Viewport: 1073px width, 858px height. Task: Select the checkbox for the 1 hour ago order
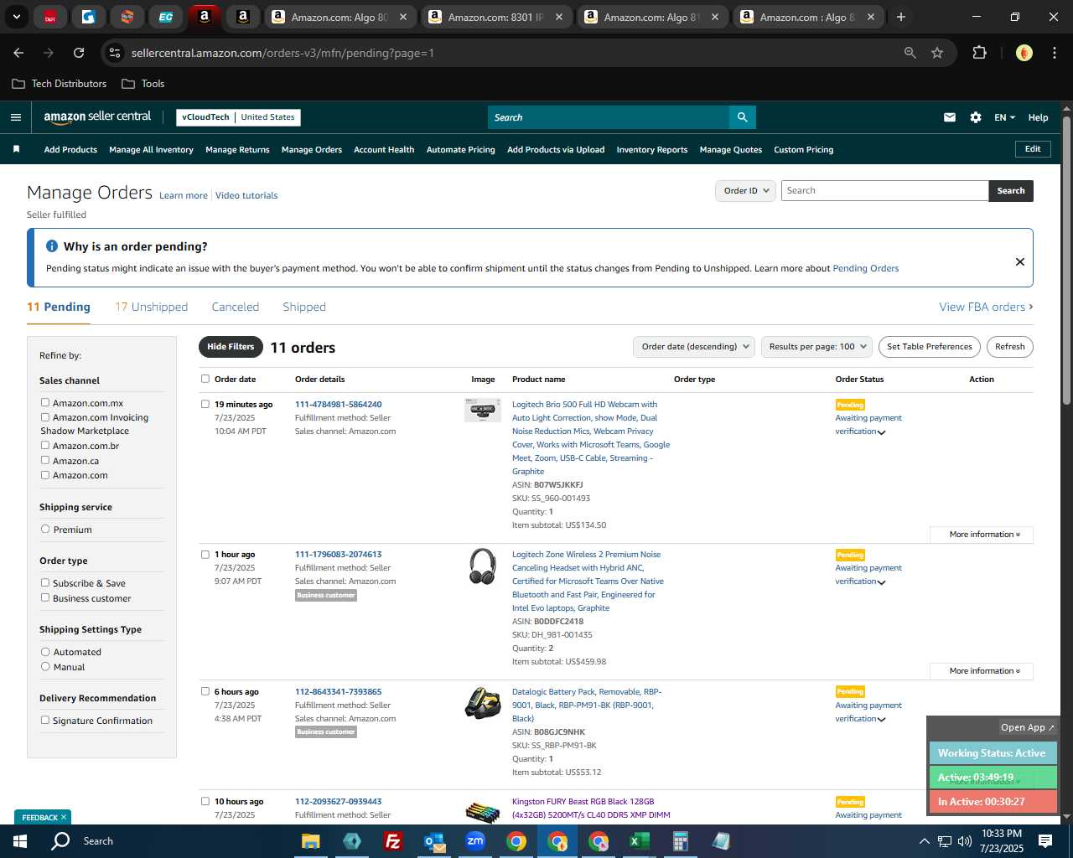tap(205, 554)
